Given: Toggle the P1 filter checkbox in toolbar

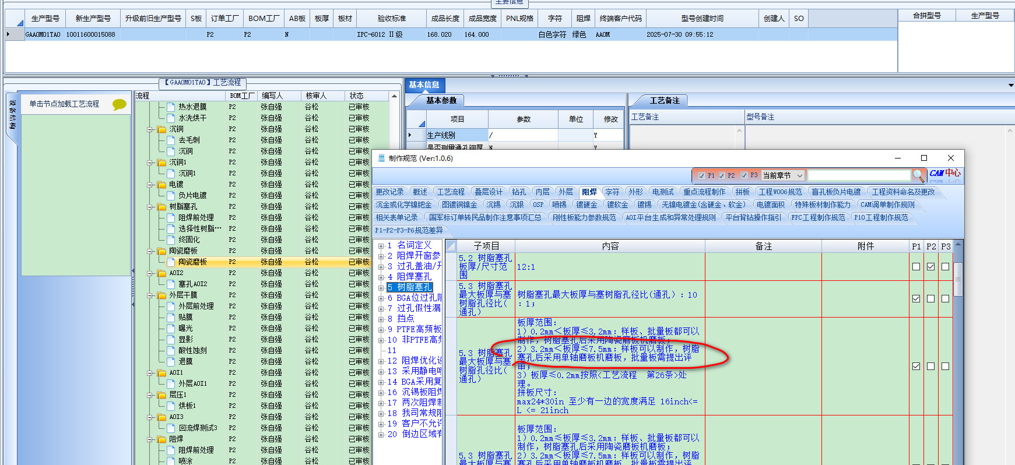Looking at the screenshot, I should [x=701, y=175].
